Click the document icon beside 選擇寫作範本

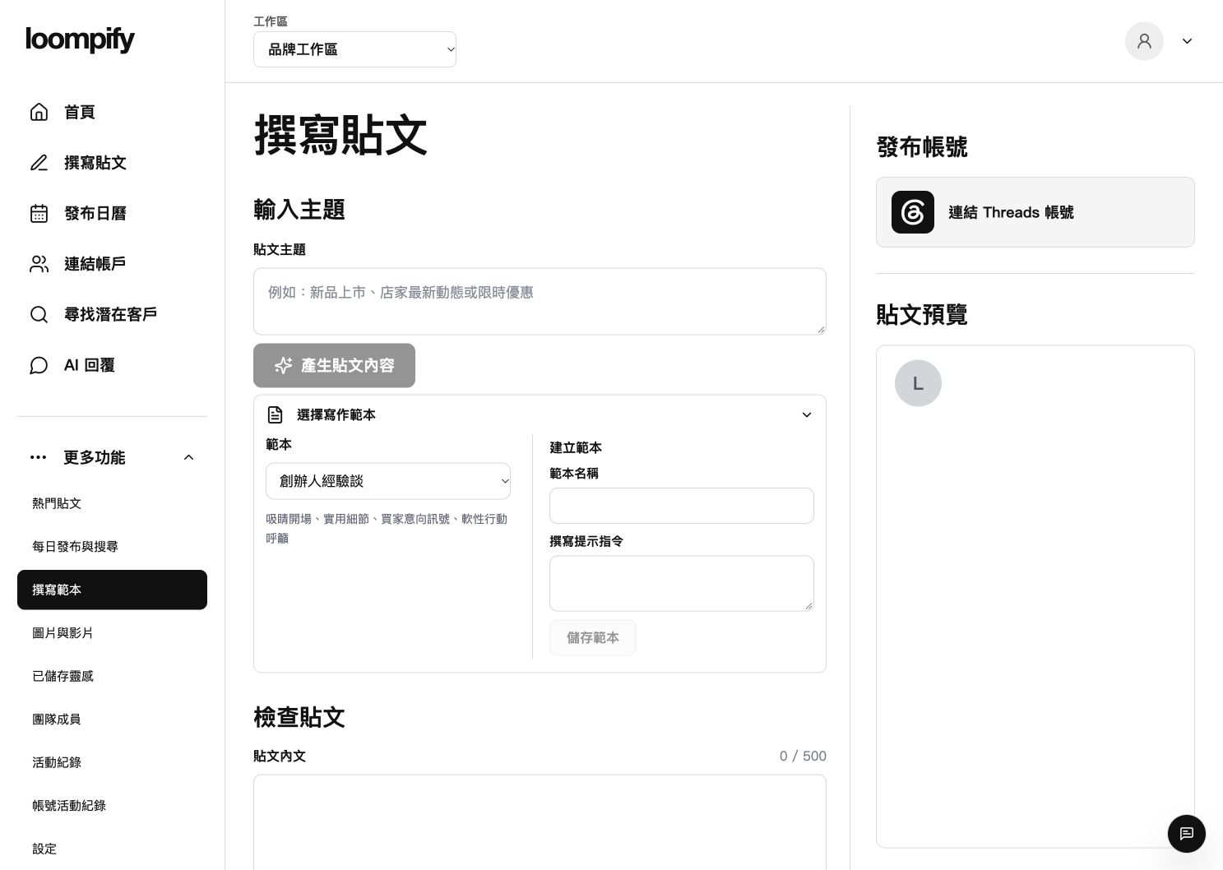[x=276, y=414]
